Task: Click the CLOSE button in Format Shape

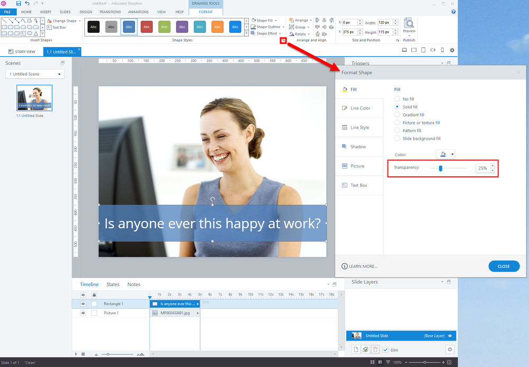Action: (x=504, y=266)
